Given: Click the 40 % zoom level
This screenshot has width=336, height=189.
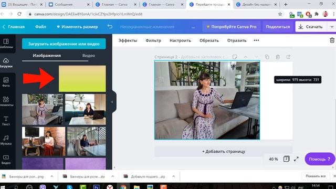Looking at the screenshot, I should tap(273, 159).
